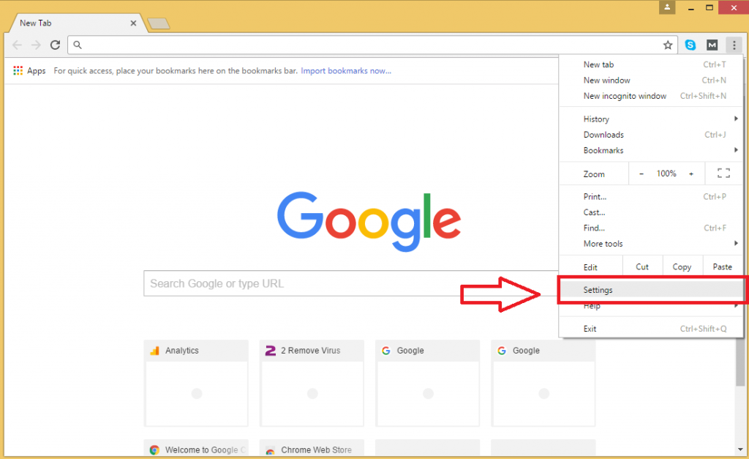Click the user profile icon in title bar

point(666,7)
